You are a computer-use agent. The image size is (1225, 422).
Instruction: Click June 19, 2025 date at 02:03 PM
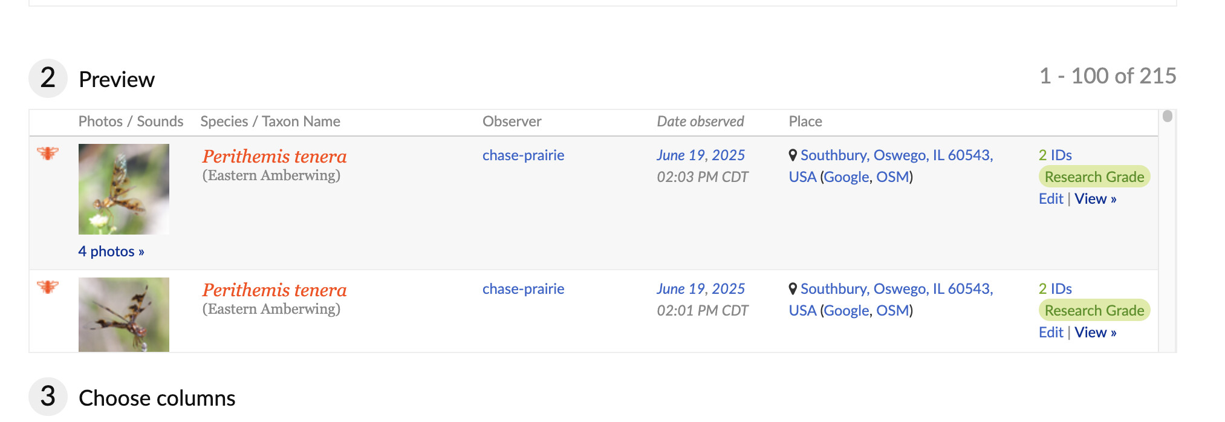[701, 155]
